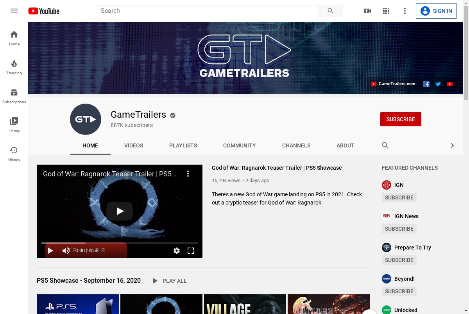469x314 pixels.
Task: Click the verified badge next to GameTrailers
Action: 173,115
